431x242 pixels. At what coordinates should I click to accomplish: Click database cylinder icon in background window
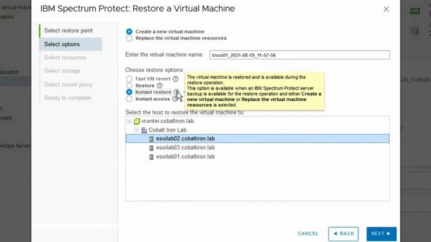tap(415, 31)
